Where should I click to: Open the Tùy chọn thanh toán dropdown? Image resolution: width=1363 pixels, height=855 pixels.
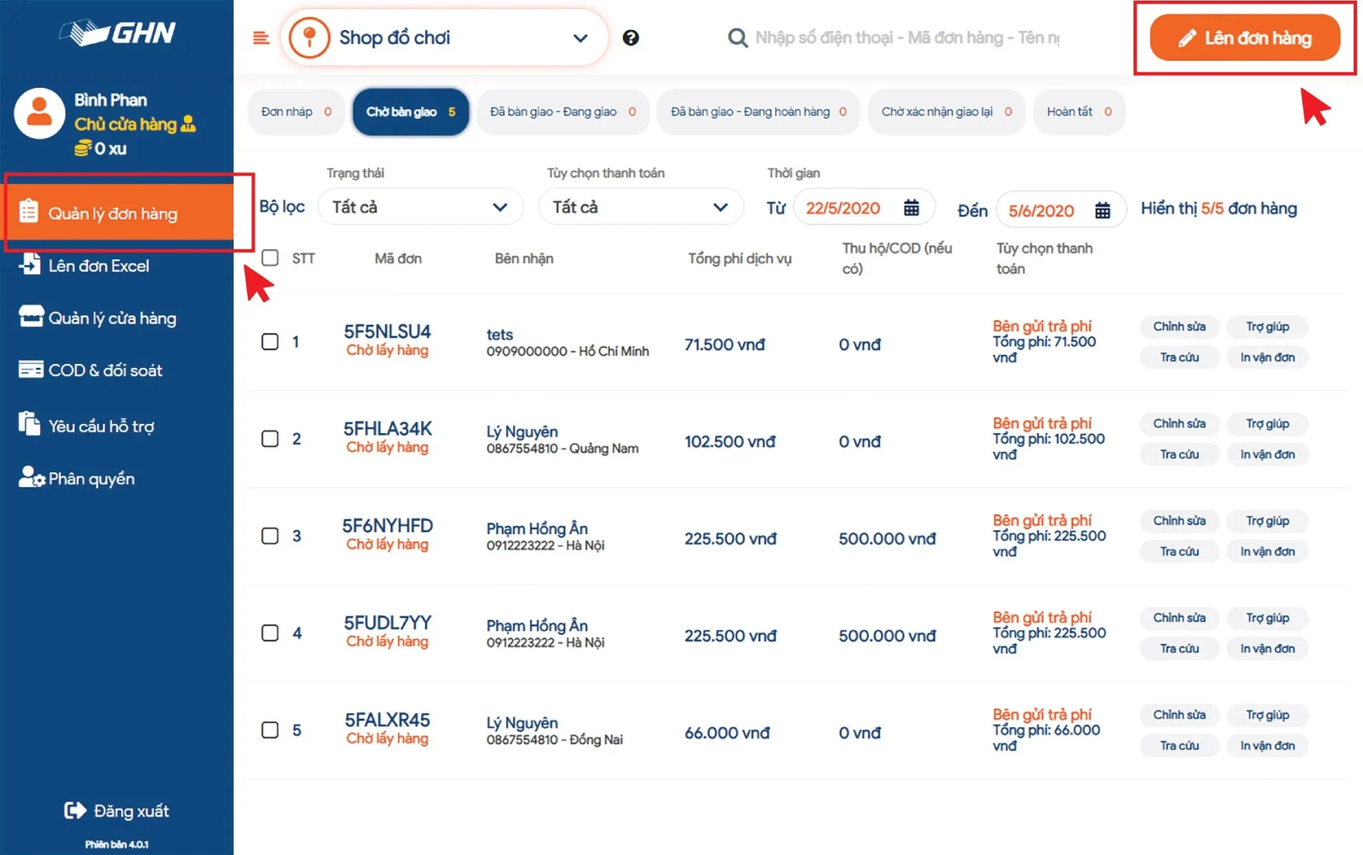click(640, 207)
